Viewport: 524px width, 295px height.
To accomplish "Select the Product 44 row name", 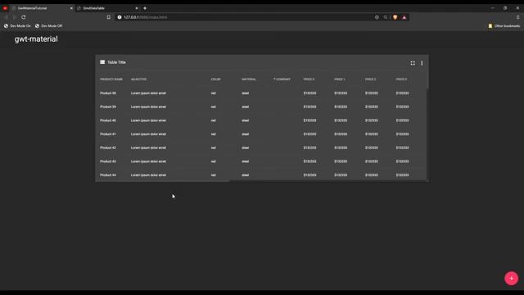I will coord(108,175).
